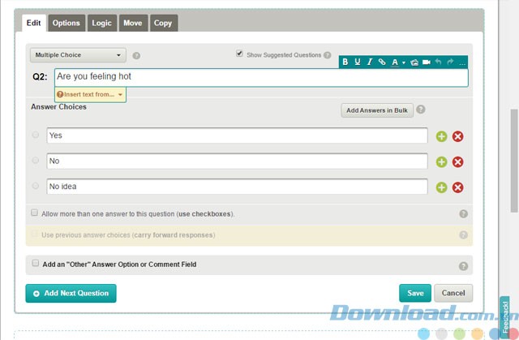Screen dimensions: 519x340
Task: Switch to the Logic tab
Action: point(101,24)
